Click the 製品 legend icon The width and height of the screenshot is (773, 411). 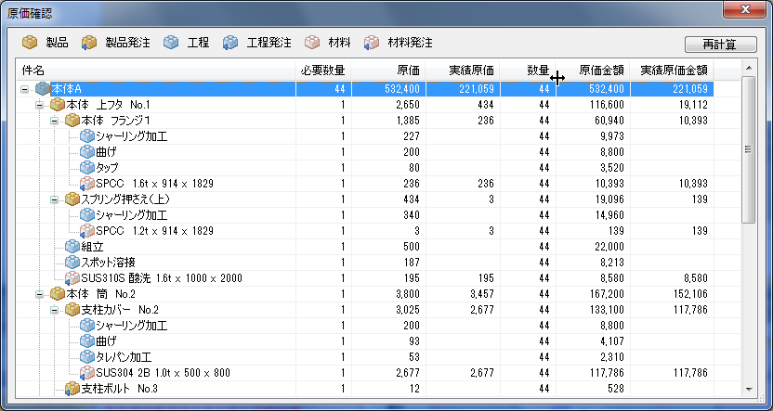pyautogui.click(x=30, y=43)
